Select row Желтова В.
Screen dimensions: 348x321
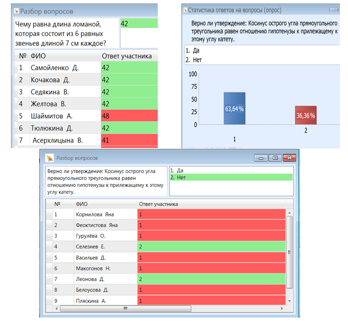tap(86, 104)
